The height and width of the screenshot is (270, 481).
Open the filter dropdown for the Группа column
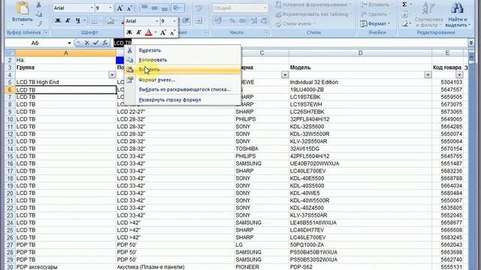[x=112, y=75]
